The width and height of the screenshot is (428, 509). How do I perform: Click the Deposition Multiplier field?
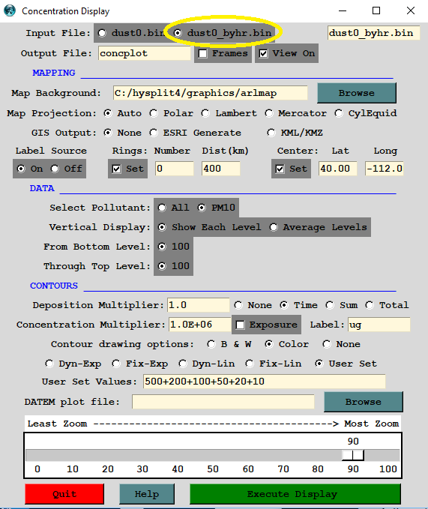[199, 305]
